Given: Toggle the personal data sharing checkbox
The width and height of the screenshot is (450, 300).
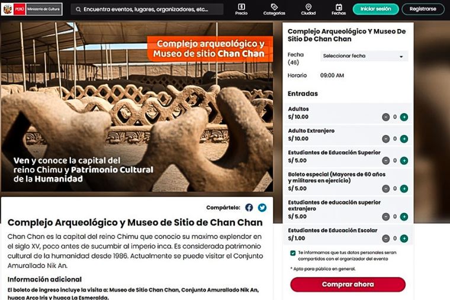Looking at the screenshot, I should (x=292, y=253).
